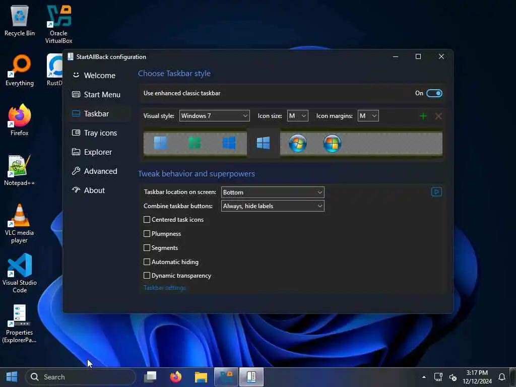The height and width of the screenshot is (387, 516).
Task: Open the Visual style dropdown
Action: coord(215,116)
